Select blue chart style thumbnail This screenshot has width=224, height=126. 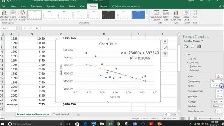(138, 15)
